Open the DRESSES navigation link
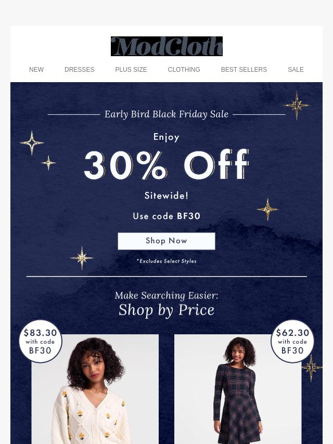This screenshot has height=444, width=333. pyautogui.click(x=80, y=69)
